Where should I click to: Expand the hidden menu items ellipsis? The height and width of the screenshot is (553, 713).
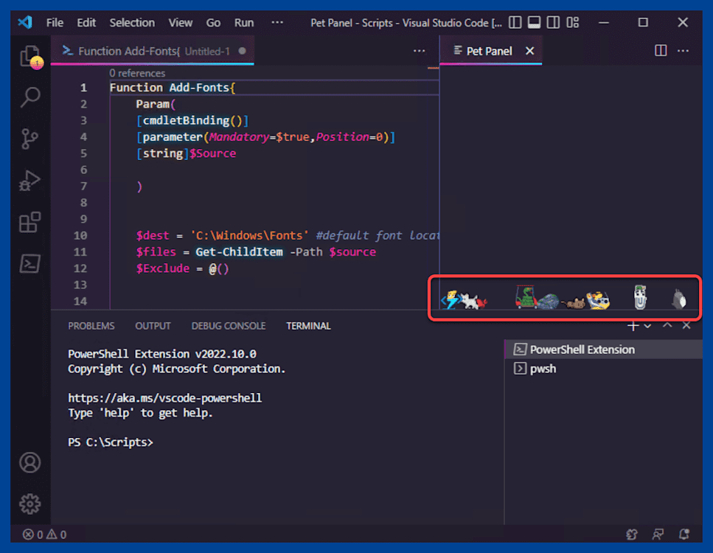[277, 22]
